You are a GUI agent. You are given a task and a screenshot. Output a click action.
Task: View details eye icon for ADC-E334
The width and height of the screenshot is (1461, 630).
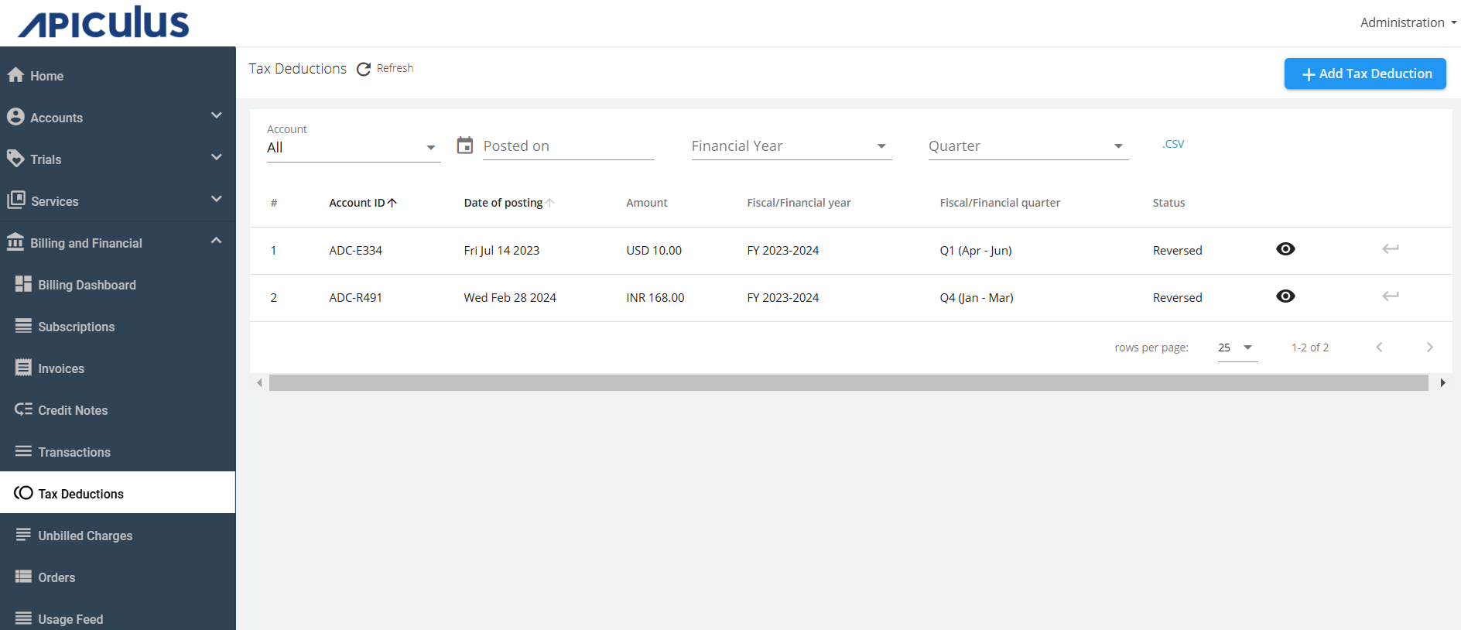click(1285, 249)
